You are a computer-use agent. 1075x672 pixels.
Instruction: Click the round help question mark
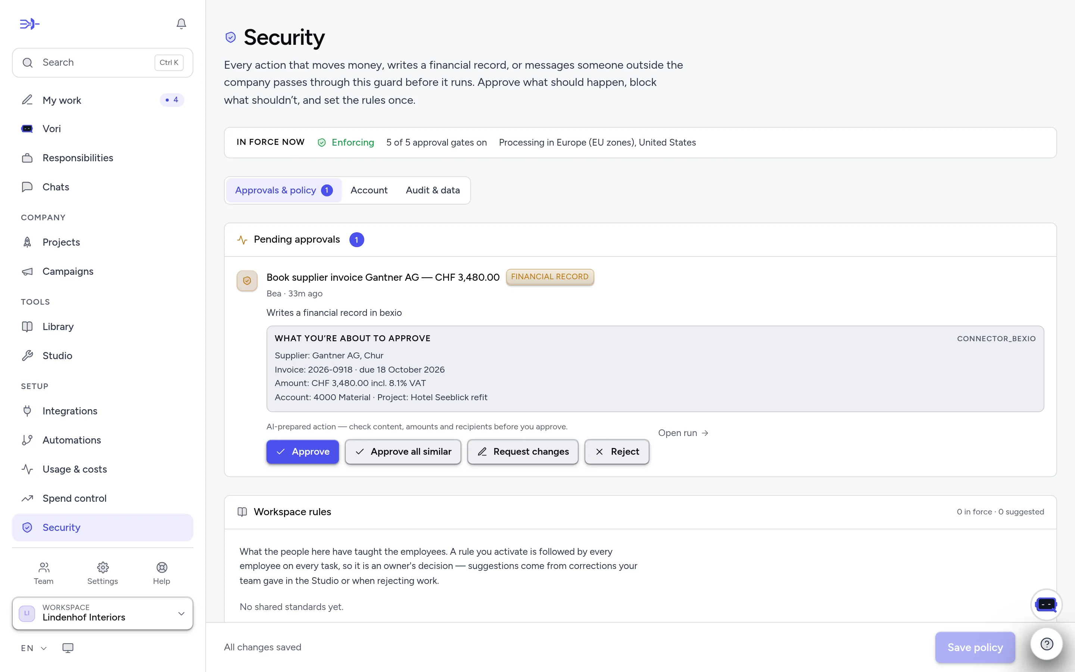1047,644
